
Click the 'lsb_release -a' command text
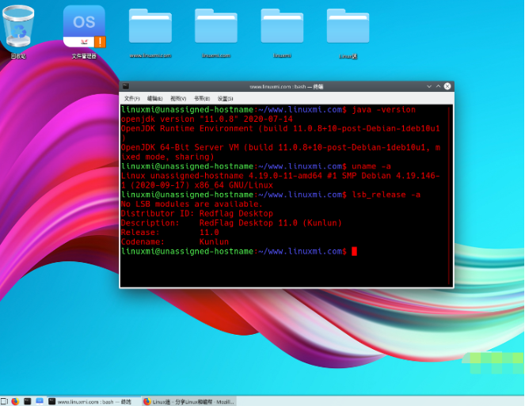pyautogui.click(x=386, y=195)
